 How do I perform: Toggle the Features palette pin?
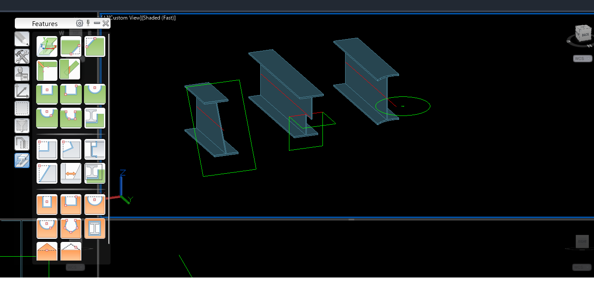click(88, 23)
